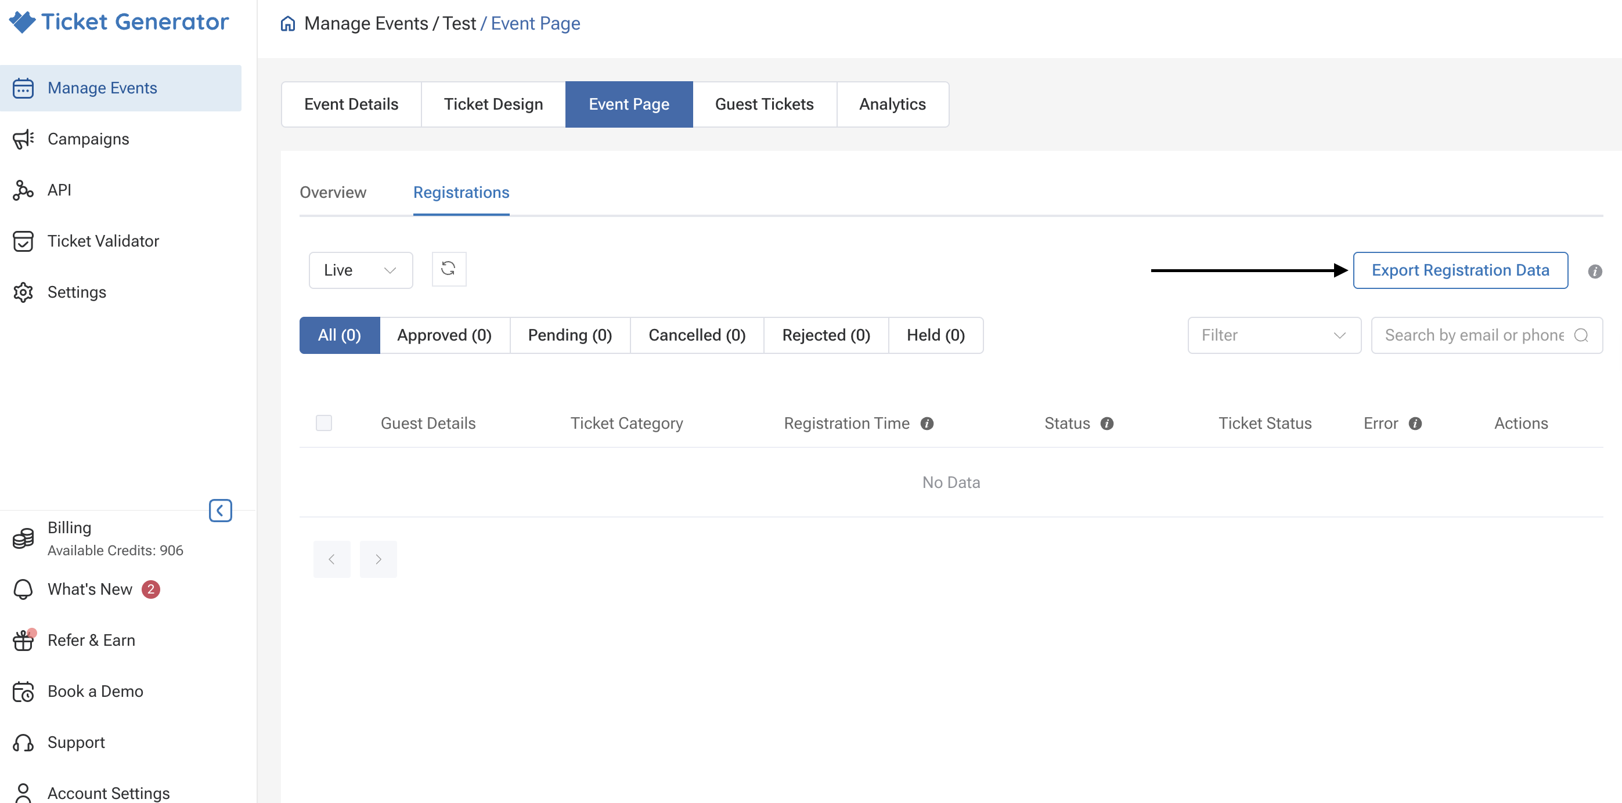Click the home icon in the breadcrumb

tap(288, 24)
